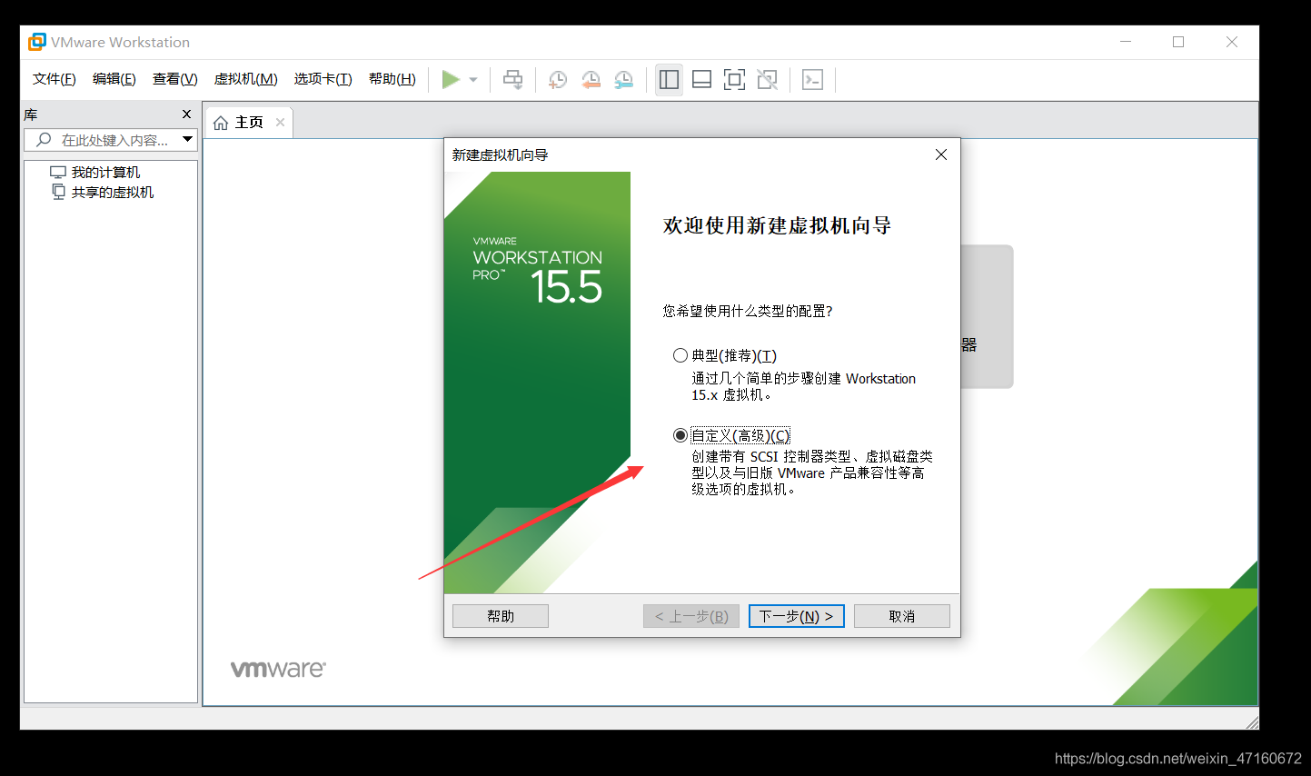
Task: Select the 自定义(高级) radio option
Action: pyautogui.click(x=680, y=435)
